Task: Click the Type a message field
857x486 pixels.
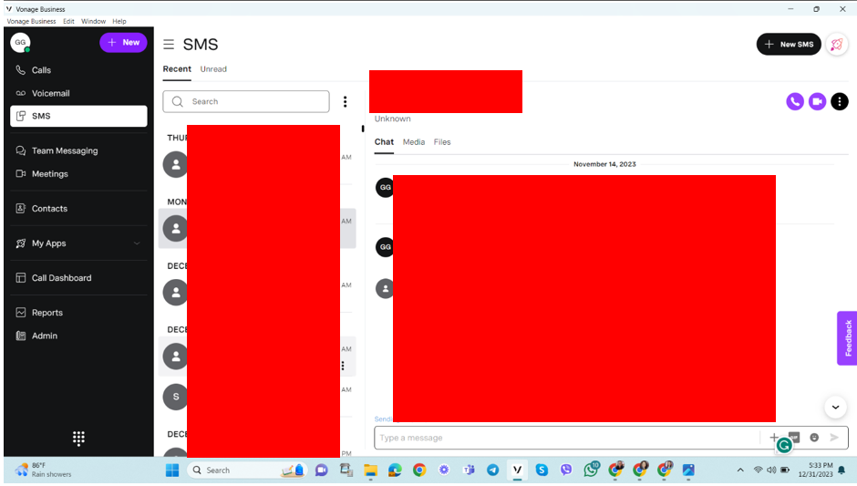Action: click(x=567, y=438)
